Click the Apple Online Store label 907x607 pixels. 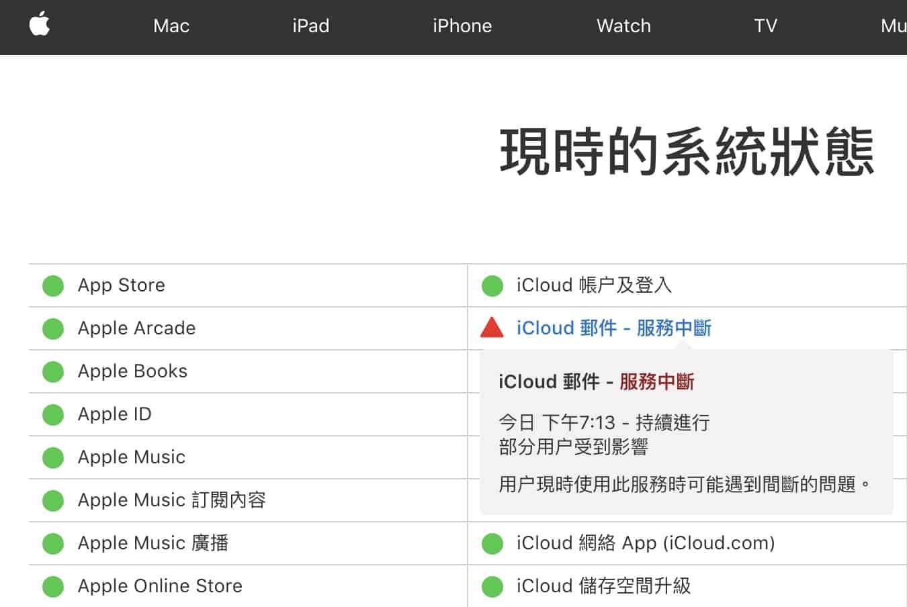pyautogui.click(x=160, y=586)
